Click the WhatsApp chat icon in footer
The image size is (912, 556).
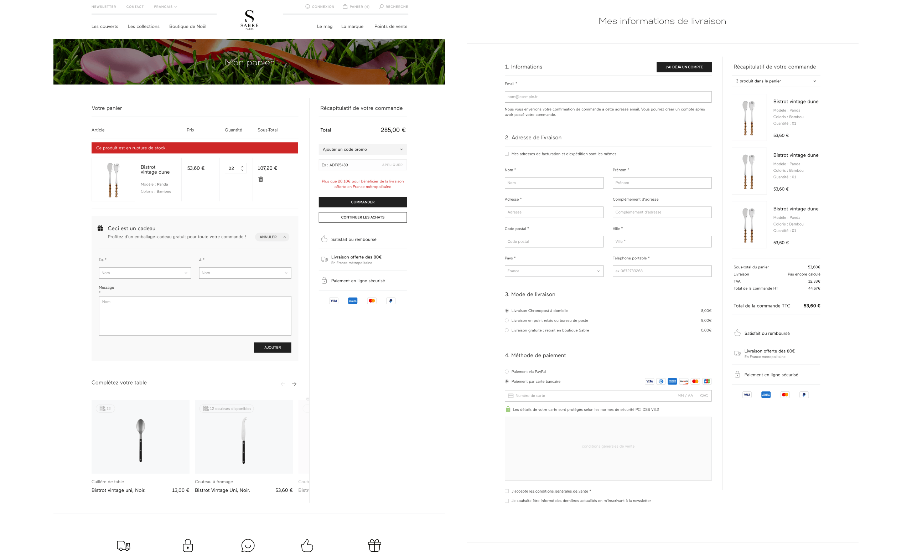coord(248,545)
